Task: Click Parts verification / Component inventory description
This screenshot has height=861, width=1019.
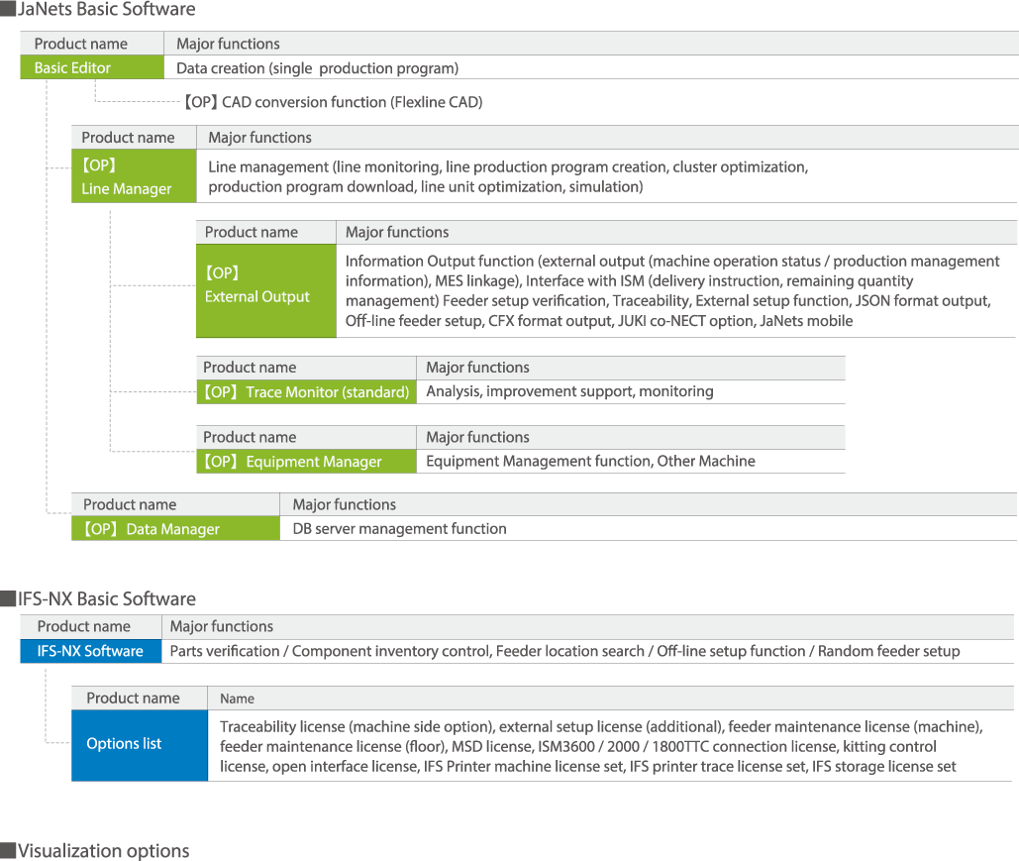Action: coord(564,651)
